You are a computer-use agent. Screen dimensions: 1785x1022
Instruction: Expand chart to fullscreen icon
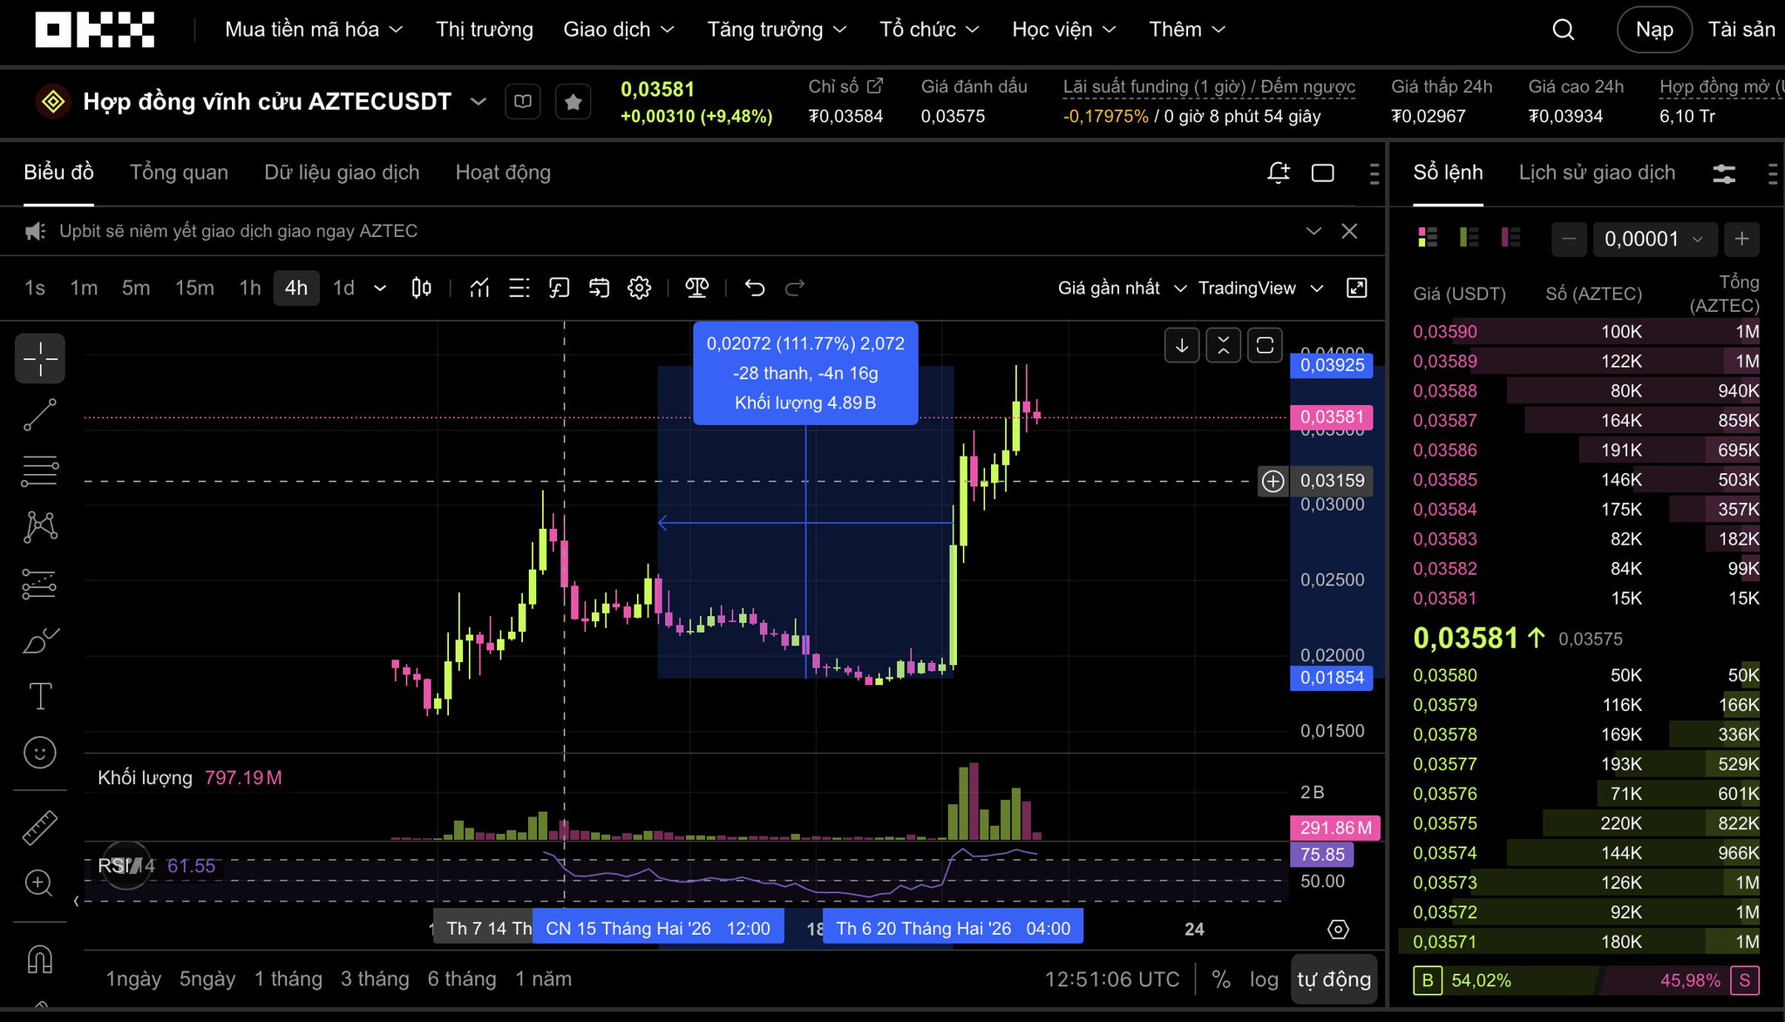pos(1357,288)
